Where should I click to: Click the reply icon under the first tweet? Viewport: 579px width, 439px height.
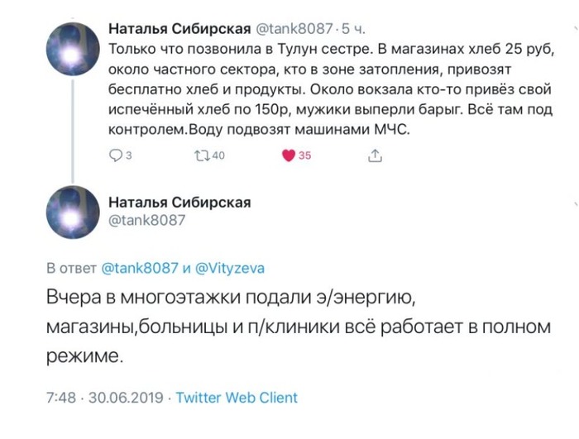115,154
